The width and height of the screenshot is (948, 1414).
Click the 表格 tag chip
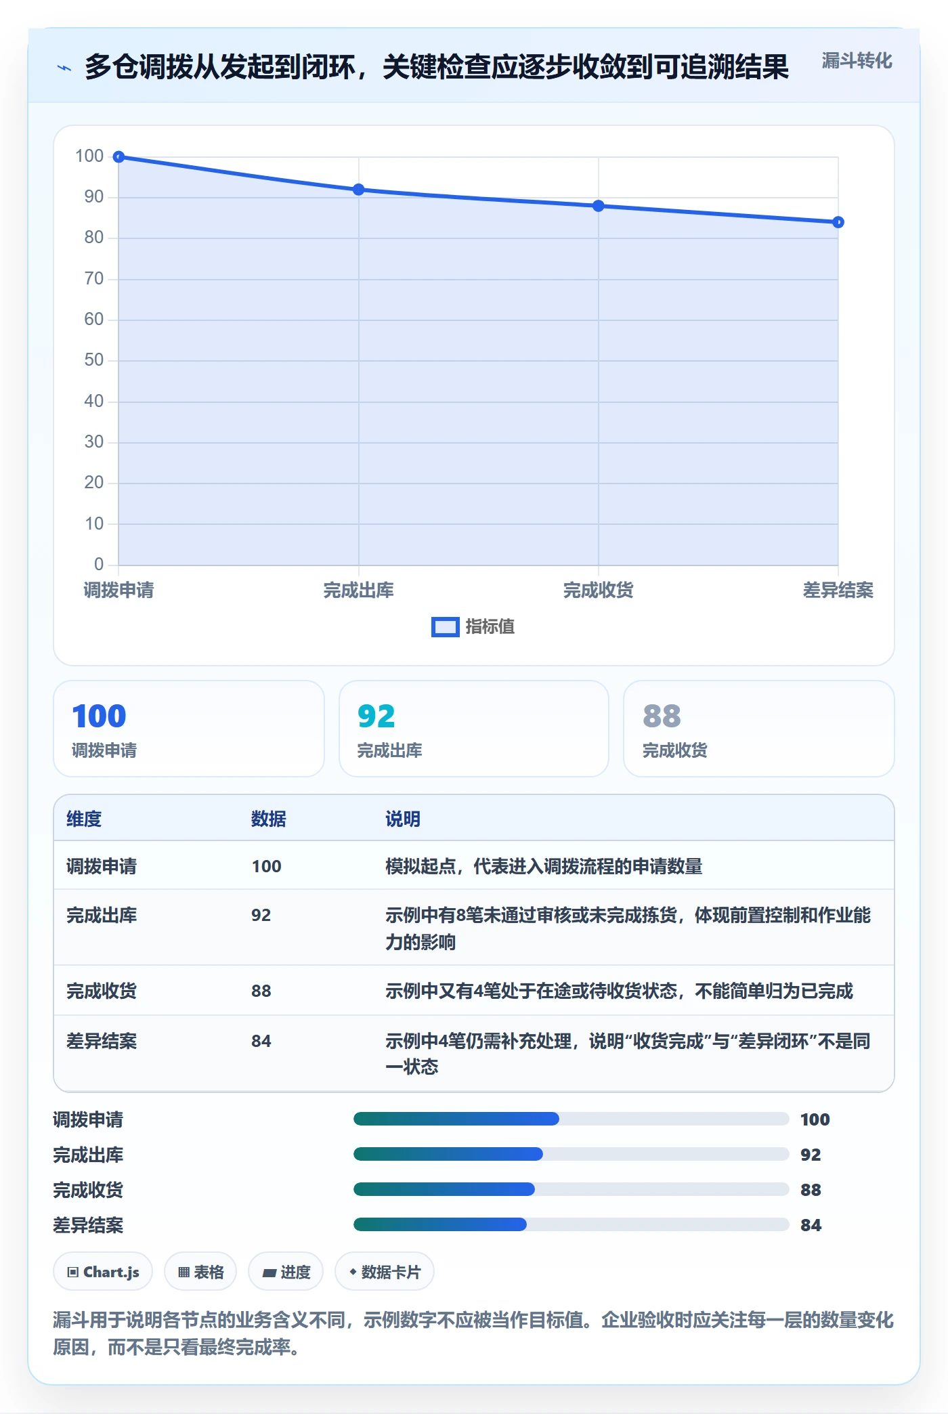200,1272
